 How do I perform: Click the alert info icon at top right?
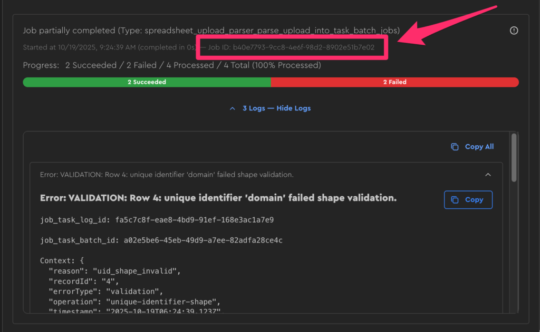tap(514, 31)
